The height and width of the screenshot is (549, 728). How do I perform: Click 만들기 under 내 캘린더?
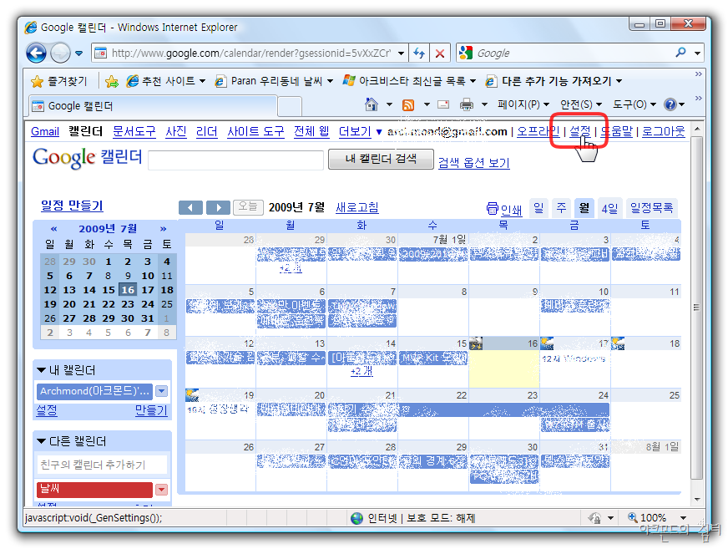pyautogui.click(x=151, y=410)
